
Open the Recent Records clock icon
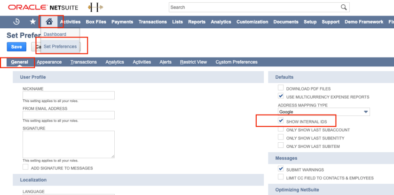coord(16,22)
